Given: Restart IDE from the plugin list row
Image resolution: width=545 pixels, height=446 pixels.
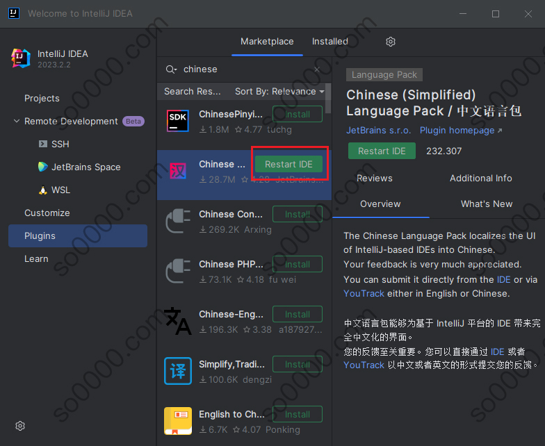Looking at the screenshot, I should (288, 164).
